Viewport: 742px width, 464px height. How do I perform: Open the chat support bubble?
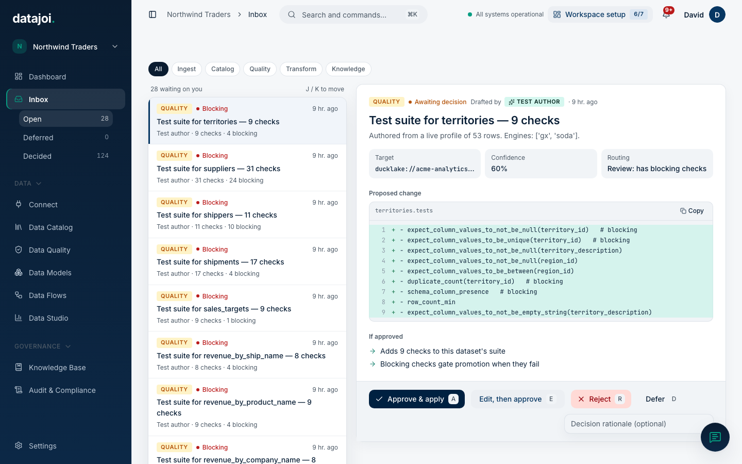click(x=715, y=437)
